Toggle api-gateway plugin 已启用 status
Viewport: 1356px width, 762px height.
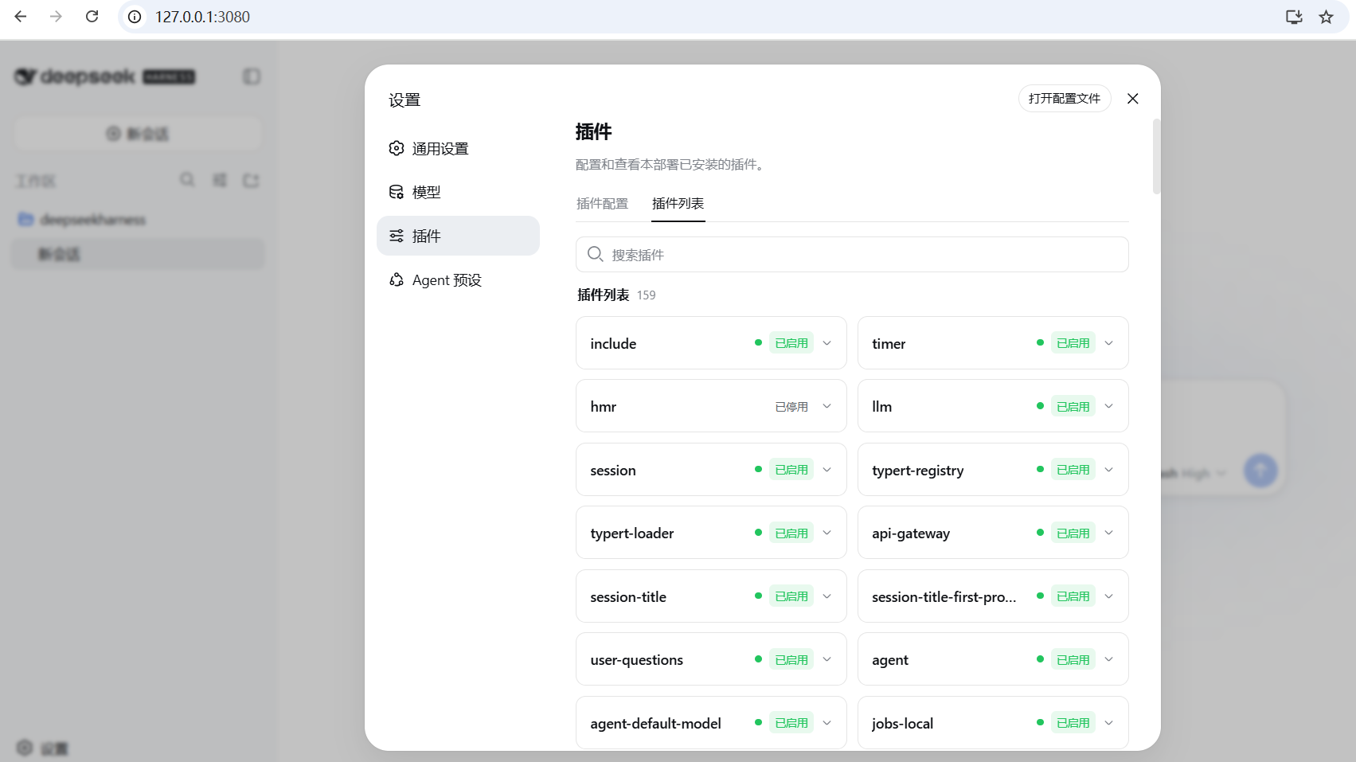click(x=1073, y=533)
